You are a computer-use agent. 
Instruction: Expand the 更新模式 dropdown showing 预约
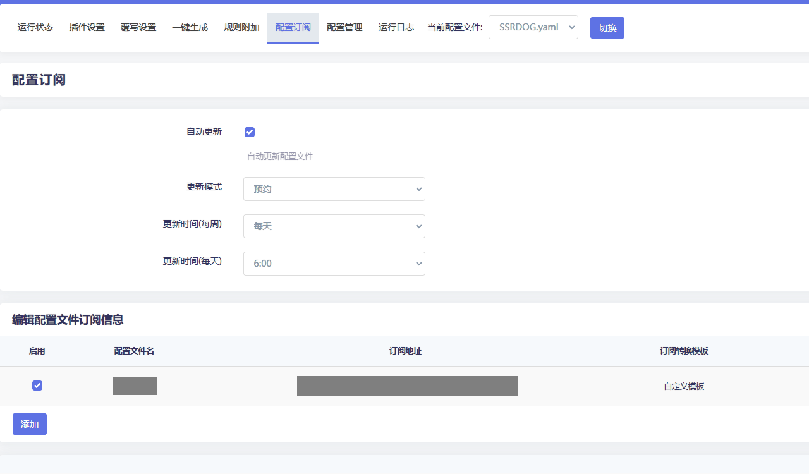coord(334,189)
